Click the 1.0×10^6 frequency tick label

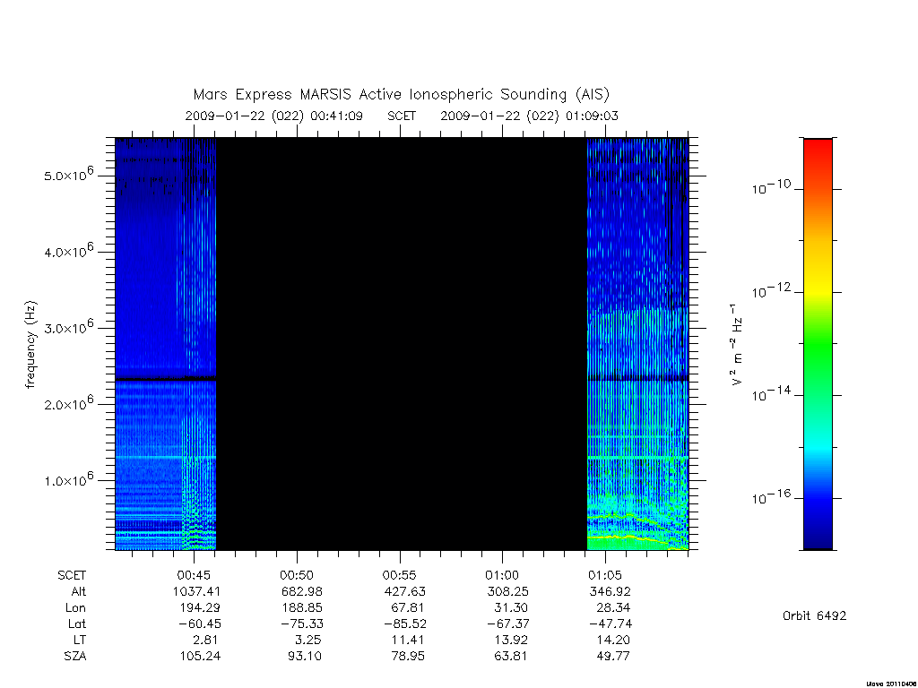(x=68, y=479)
